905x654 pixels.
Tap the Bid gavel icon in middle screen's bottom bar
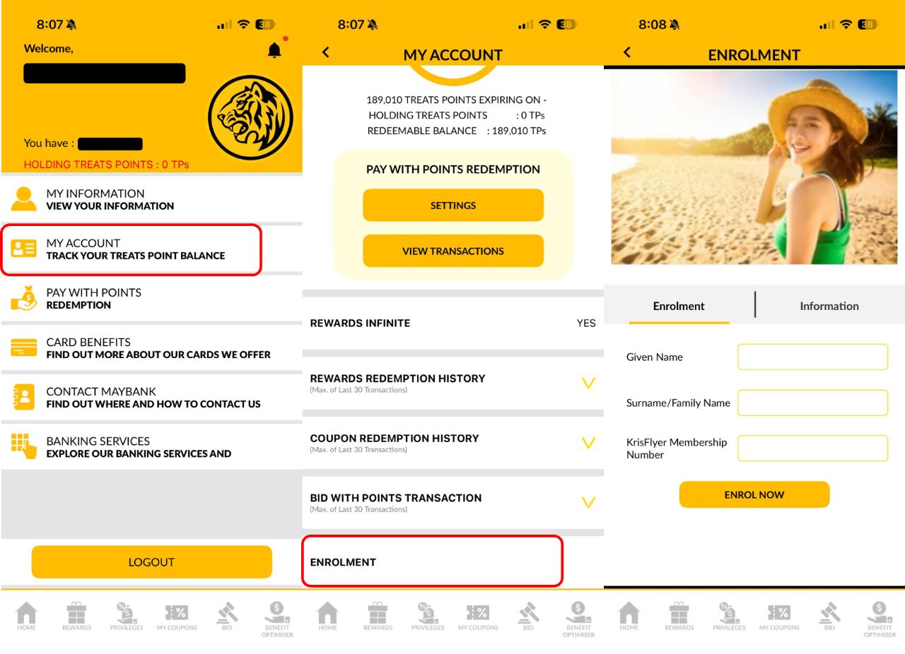[x=528, y=616]
